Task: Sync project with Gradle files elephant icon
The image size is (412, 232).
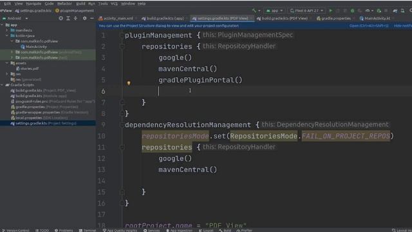Action: point(395,11)
